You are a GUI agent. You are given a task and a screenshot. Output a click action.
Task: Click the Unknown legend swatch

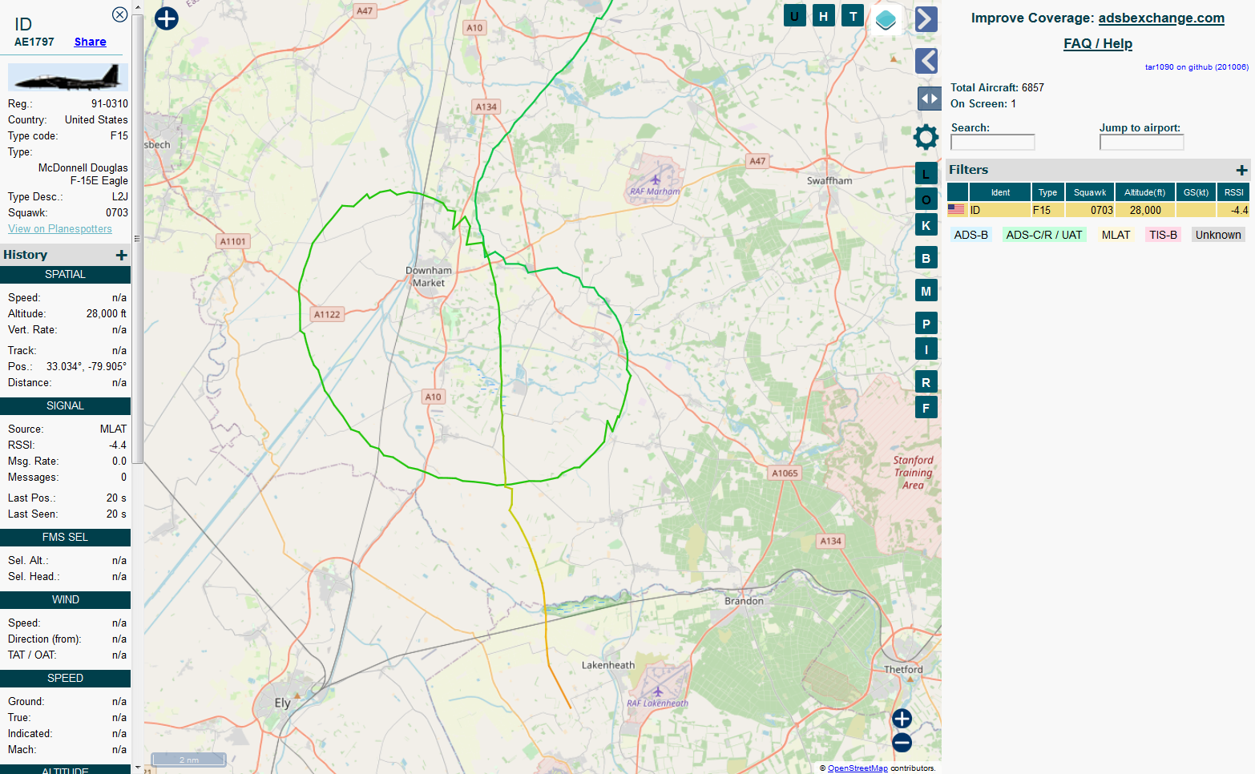pos(1218,235)
